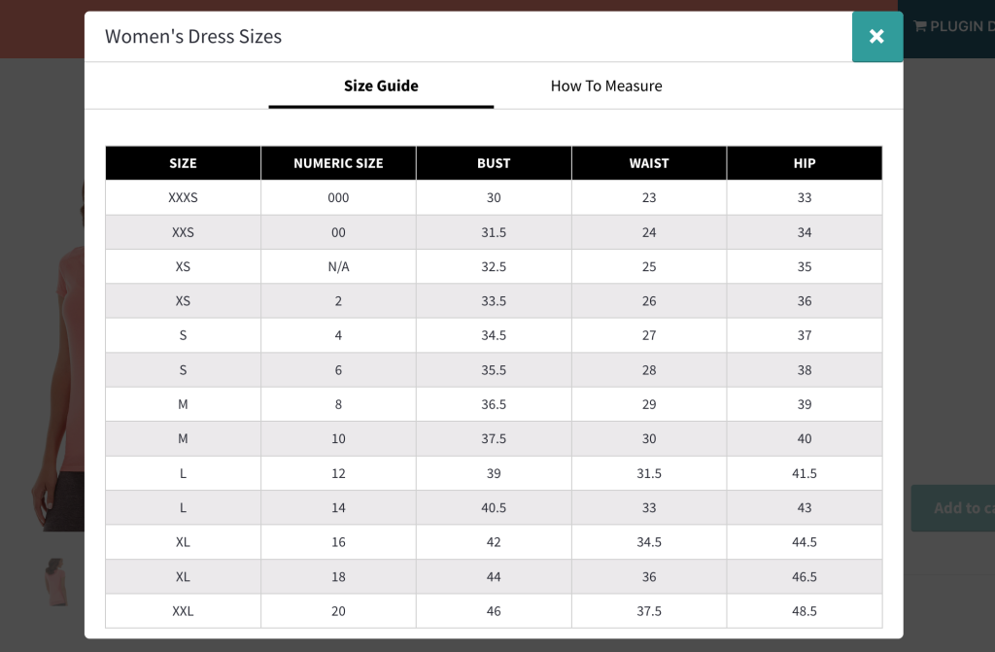Click the SIZE column header

183,163
